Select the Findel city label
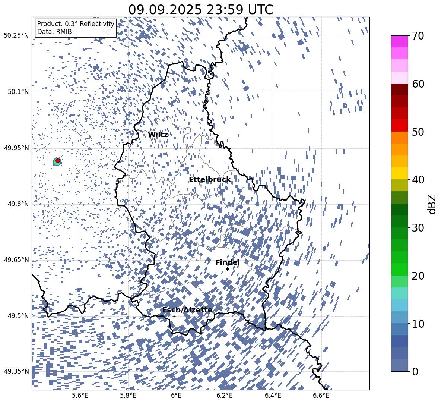The height and width of the screenshot is (403, 441). [x=228, y=262]
